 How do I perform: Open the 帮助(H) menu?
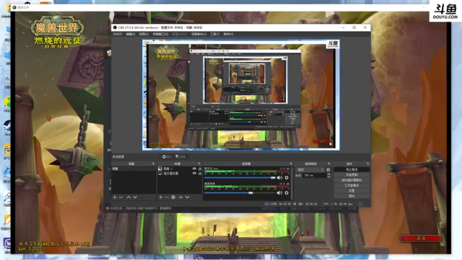pos(228,34)
